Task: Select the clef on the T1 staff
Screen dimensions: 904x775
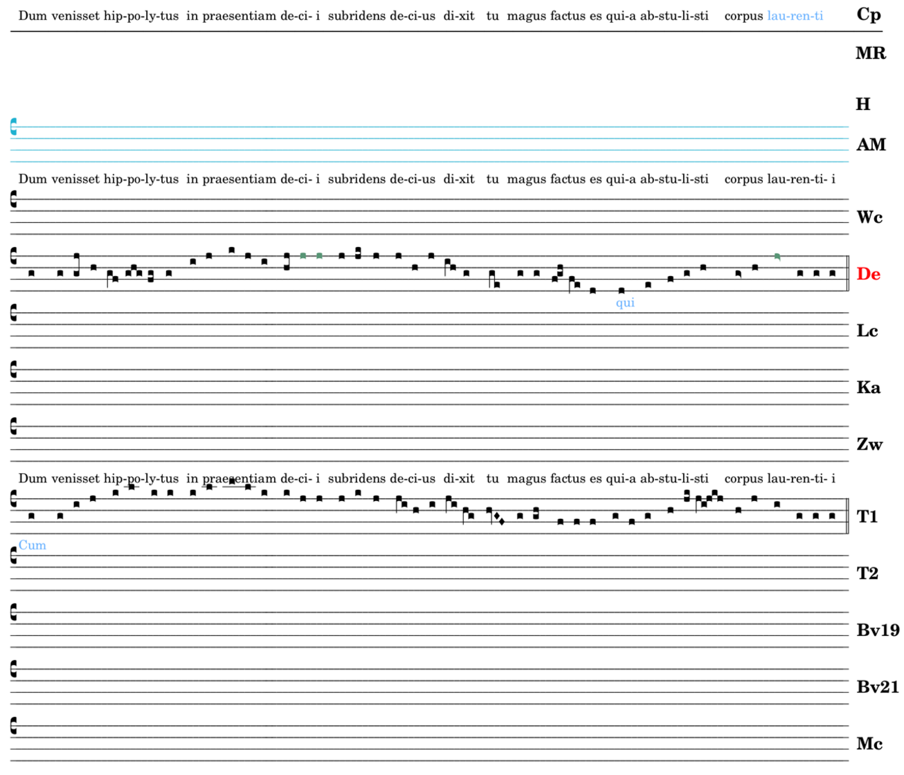Action: pos(14,498)
